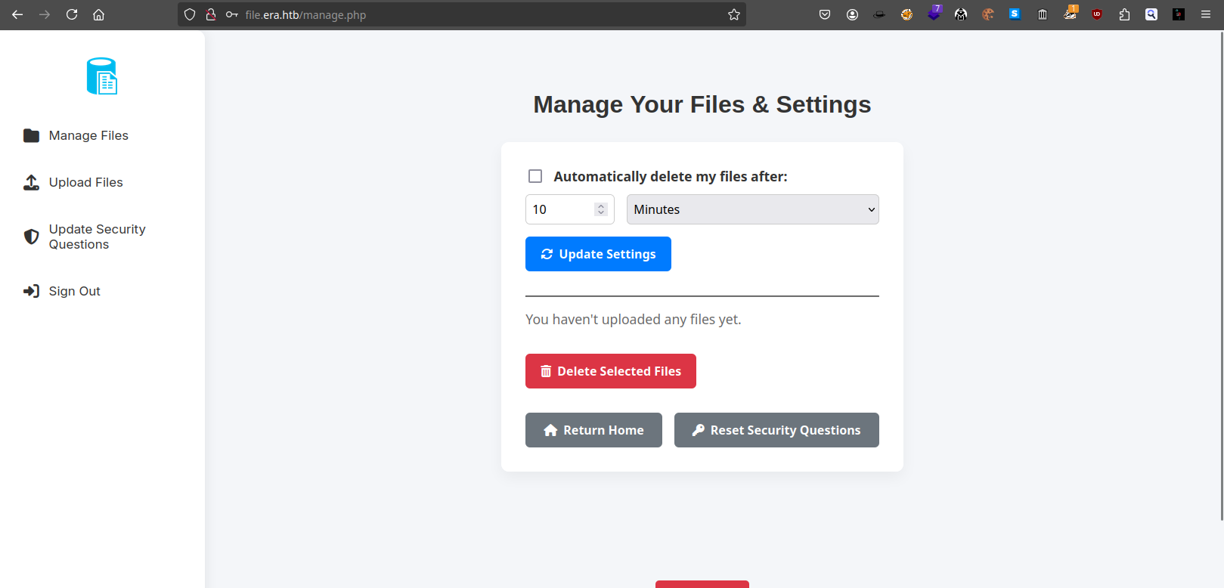Bookmark this page with the star icon

(733, 14)
